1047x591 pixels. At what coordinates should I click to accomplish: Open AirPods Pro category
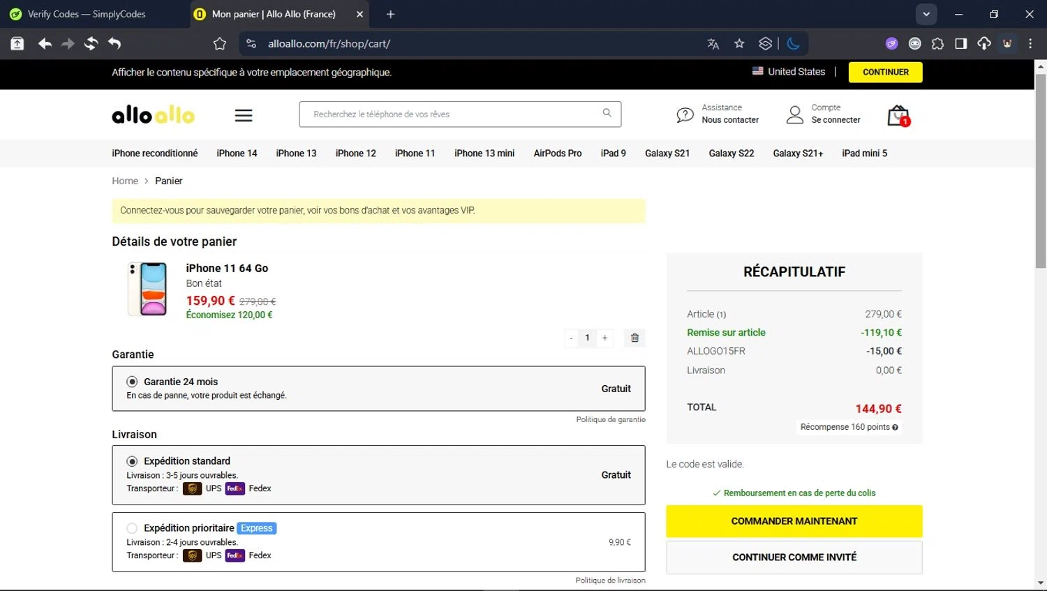pyautogui.click(x=558, y=154)
